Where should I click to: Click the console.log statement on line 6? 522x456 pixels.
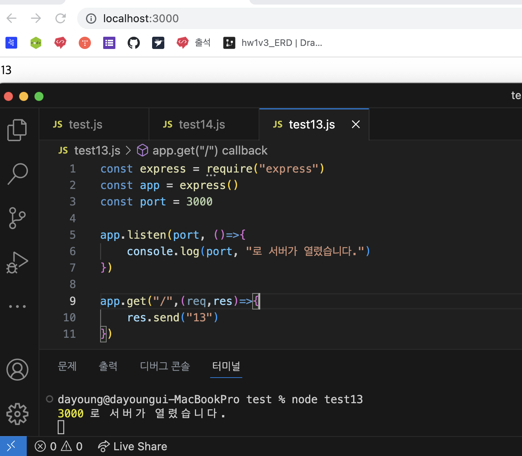tap(248, 251)
